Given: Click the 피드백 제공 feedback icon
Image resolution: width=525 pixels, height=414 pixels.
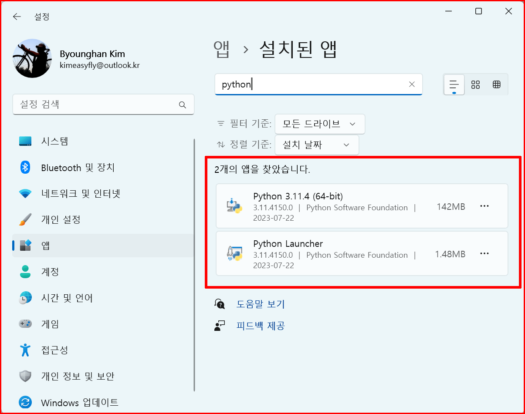Looking at the screenshot, I should pyautogui.click(x=220, y=326).
